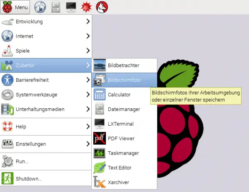This screenshot has width=249, height=192.
Task: Expand Zubehör submenu arrow
Action: click(88, 65)
